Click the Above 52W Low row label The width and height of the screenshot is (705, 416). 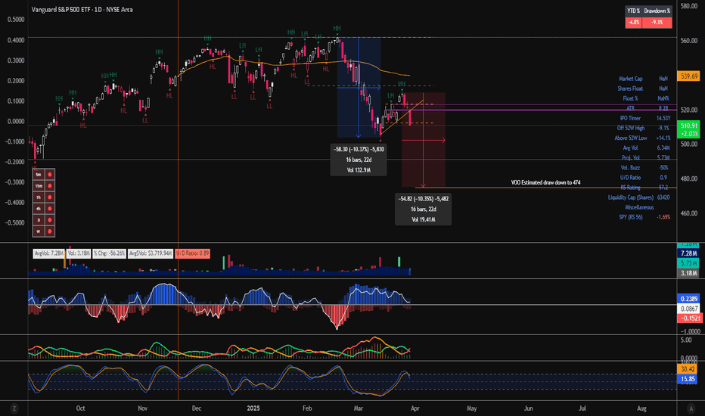tap(630, 138)
